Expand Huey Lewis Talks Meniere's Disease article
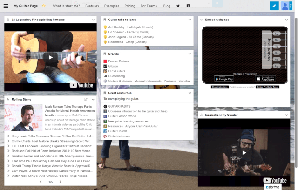The image size is (298, 190). 8,136
